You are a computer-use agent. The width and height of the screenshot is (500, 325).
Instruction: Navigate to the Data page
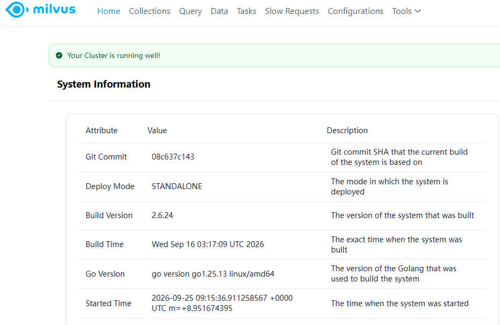pos(219,11)
